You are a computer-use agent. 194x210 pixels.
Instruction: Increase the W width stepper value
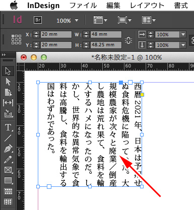point(86,33)
